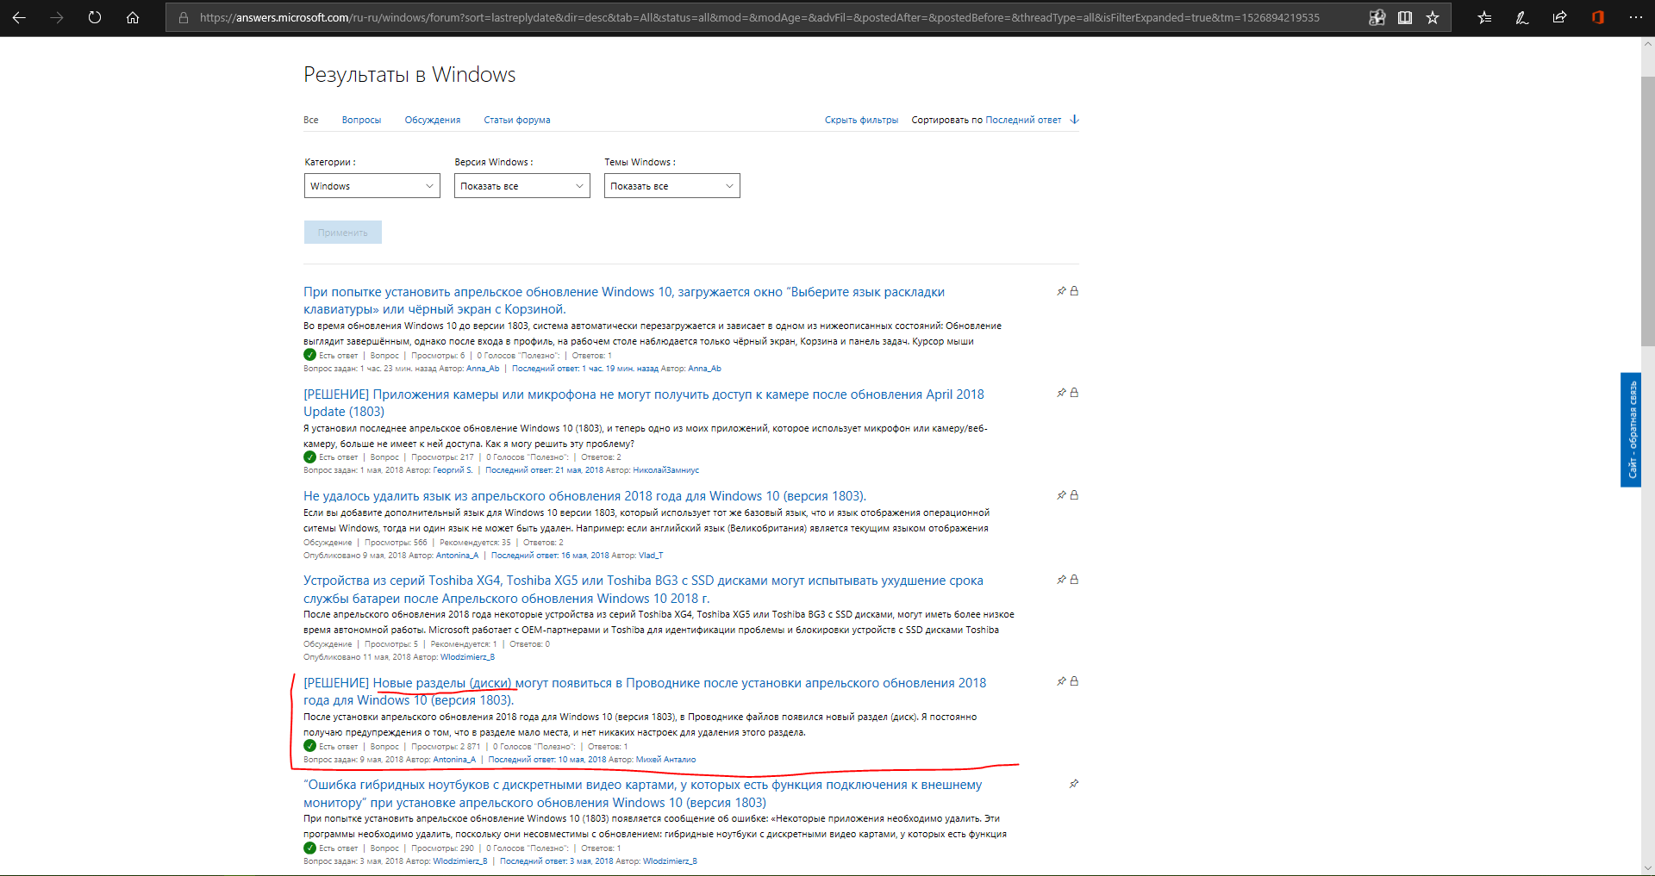1655x876 pixels.
Task: Click scrollbar up arrow
Action: point(1647,45)
